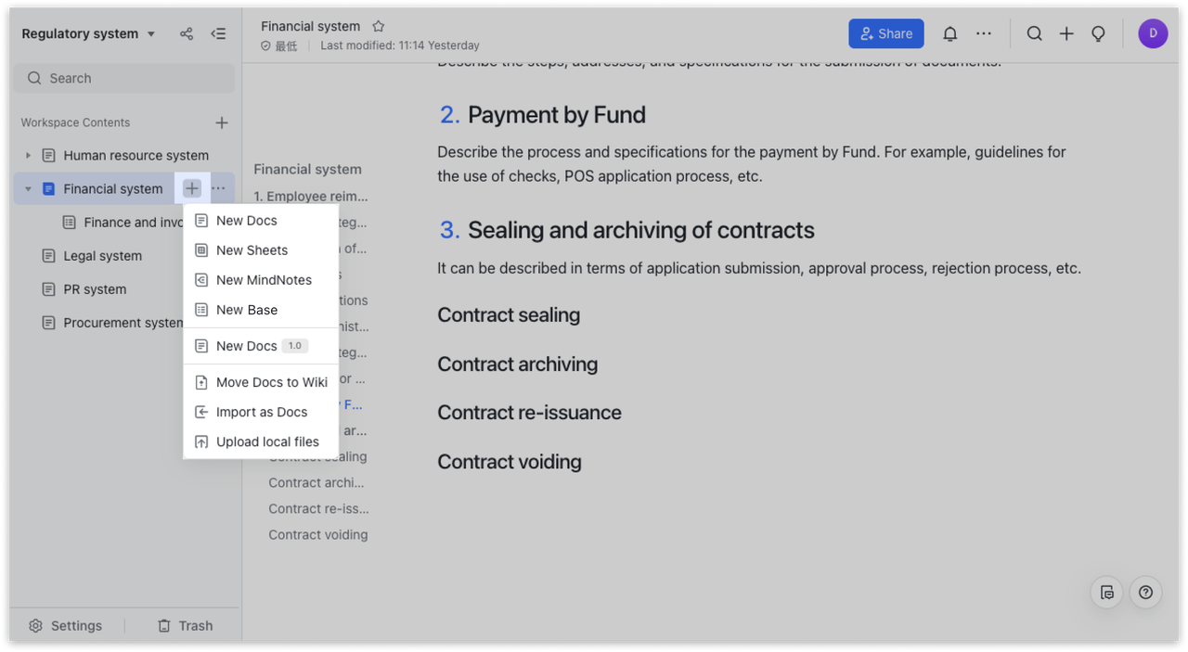Viewport: 1188px width, 652px height.
Task: Click the blue Share button
Action: click(885, 33)
